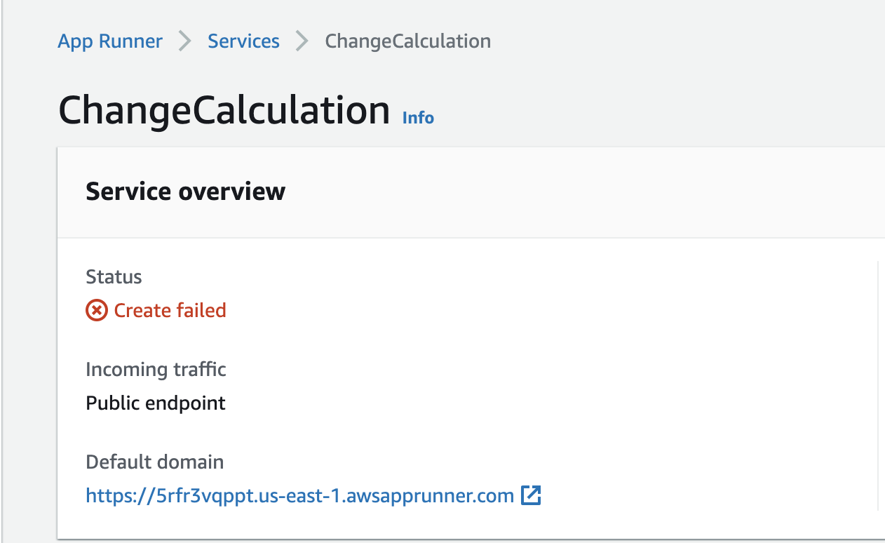The height and width of the screenshot is (543, 885).
Task: Navigate to App Runner via the breadcrumb
Action: 109,41
